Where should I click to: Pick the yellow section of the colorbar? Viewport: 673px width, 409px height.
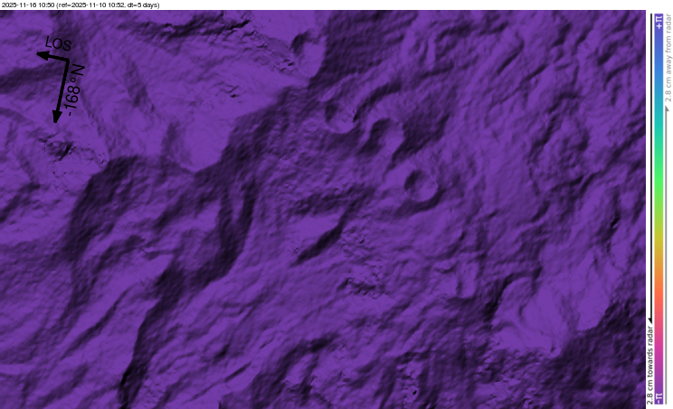pyautogui.click(x=659, y=222)
